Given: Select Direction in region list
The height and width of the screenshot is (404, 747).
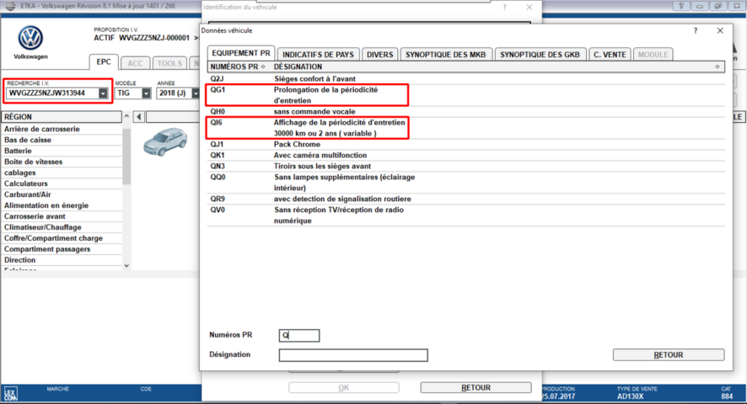Looking at the screenshot, I should (x=62, y=260).
